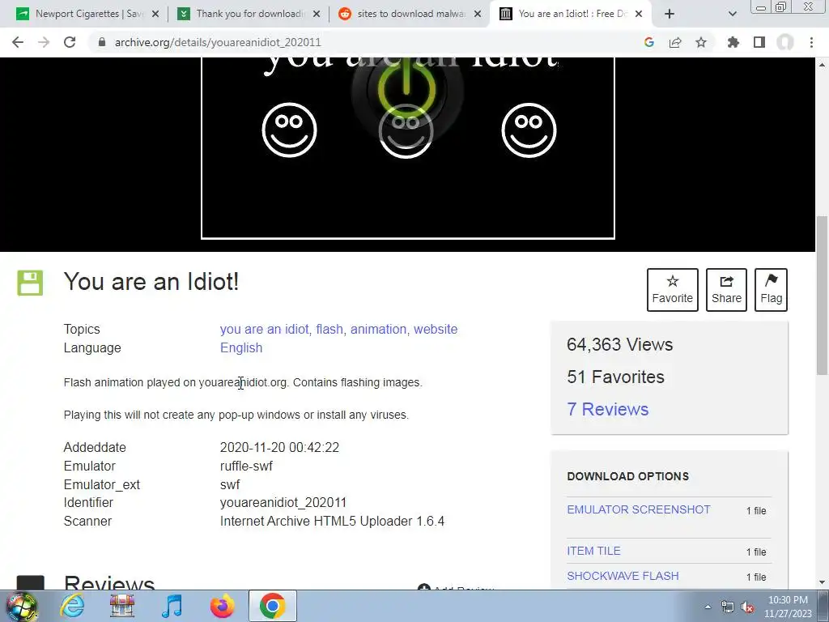Close the You are an Idiot tab
This screenshot has height=622, width=829.
(639, 14)
